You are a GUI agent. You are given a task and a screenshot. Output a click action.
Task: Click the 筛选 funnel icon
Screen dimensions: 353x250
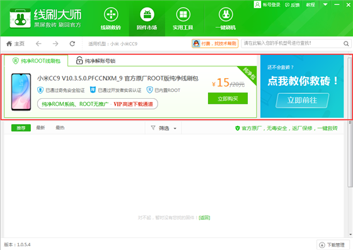[x=153, y=128]
